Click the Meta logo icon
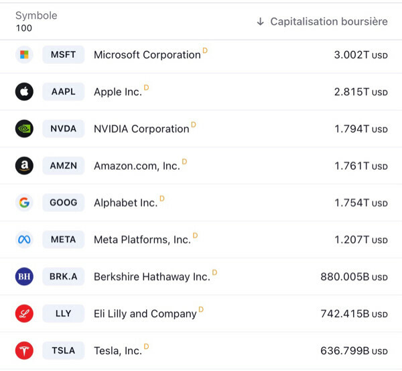Image resolution: width=402 pixels, height=371 pixels. coord(24,240)
